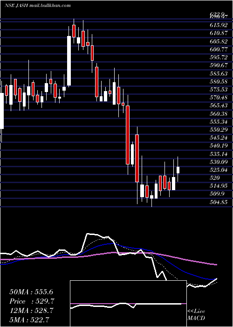Screen dimensions: 233x327
Task: Click the 'Price : 529.7' readout
Action: pos(32,301)
